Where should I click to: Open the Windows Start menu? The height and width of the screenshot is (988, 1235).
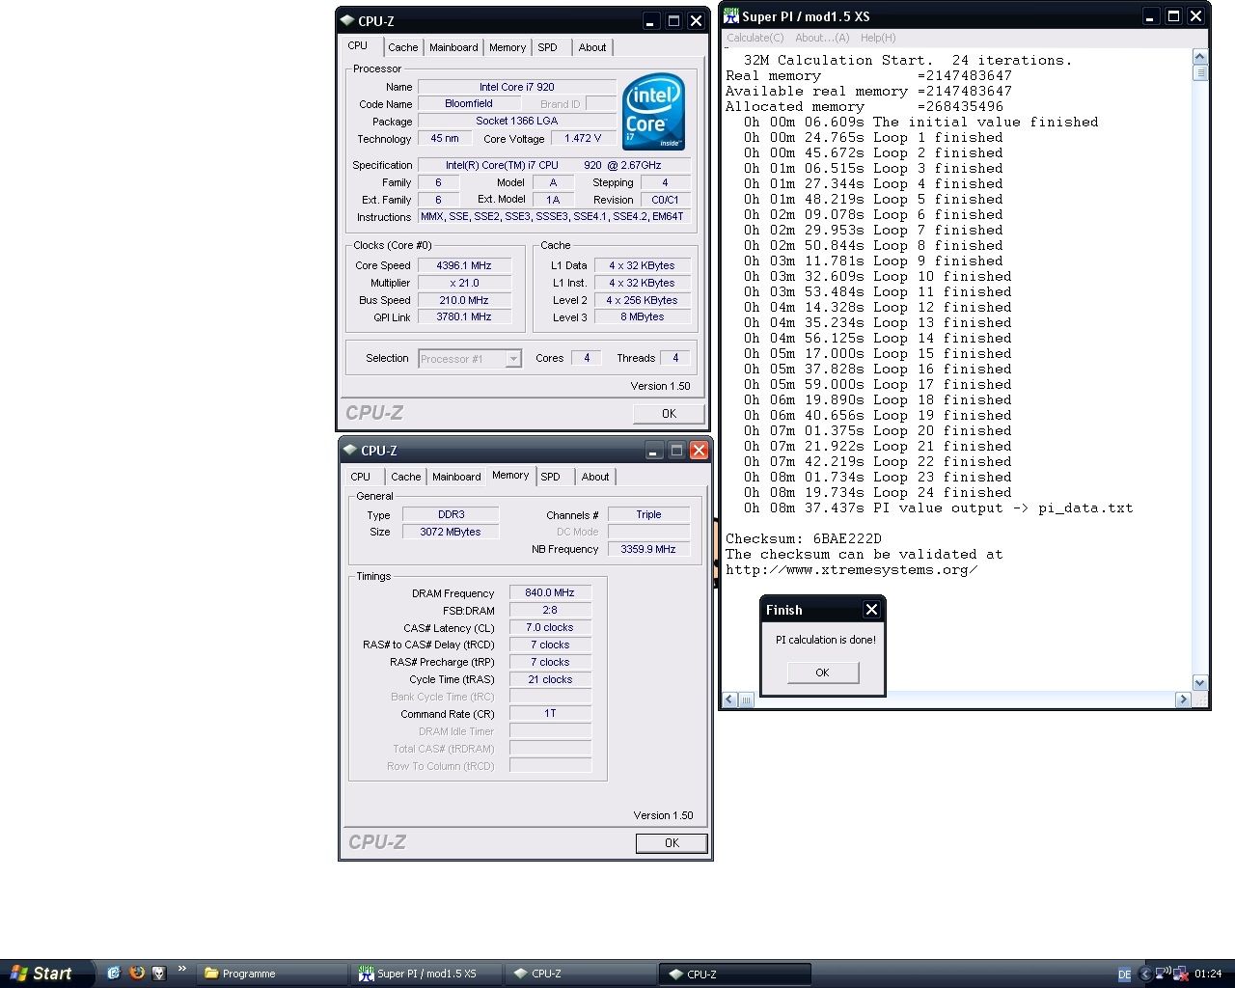coord(47,974)
